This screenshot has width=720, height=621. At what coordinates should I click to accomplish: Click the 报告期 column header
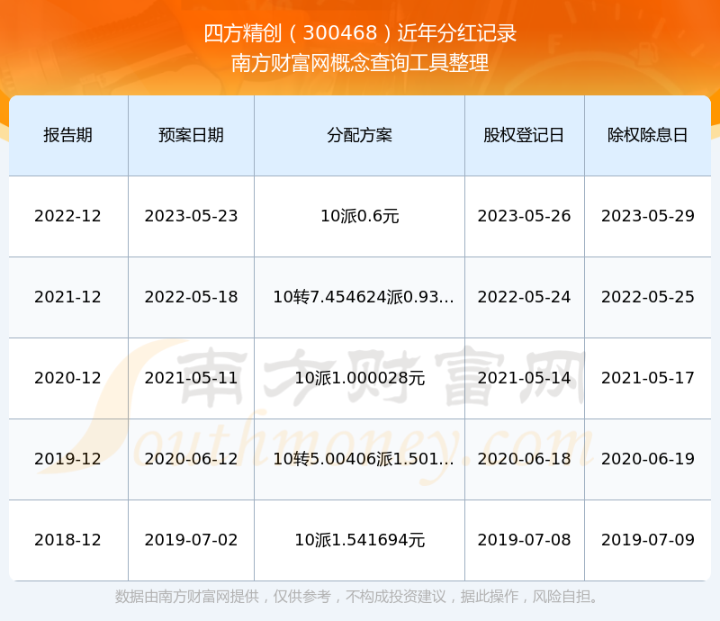coord(68,135)
